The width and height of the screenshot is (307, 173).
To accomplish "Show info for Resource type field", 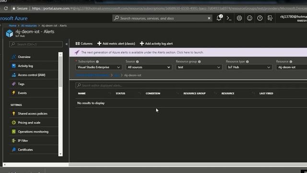I will (248, 62).
